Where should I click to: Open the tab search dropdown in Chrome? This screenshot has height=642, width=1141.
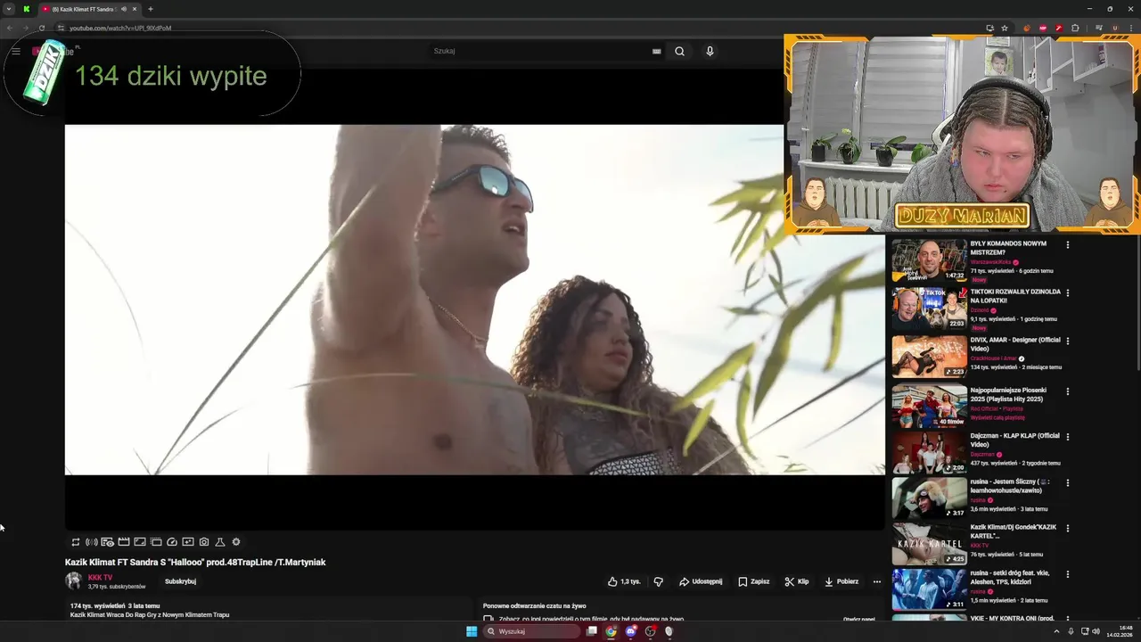pos(9,9)
